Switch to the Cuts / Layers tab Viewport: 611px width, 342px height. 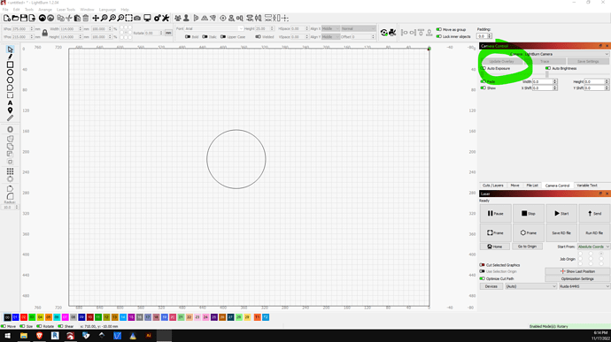click(x=493, y=186)
